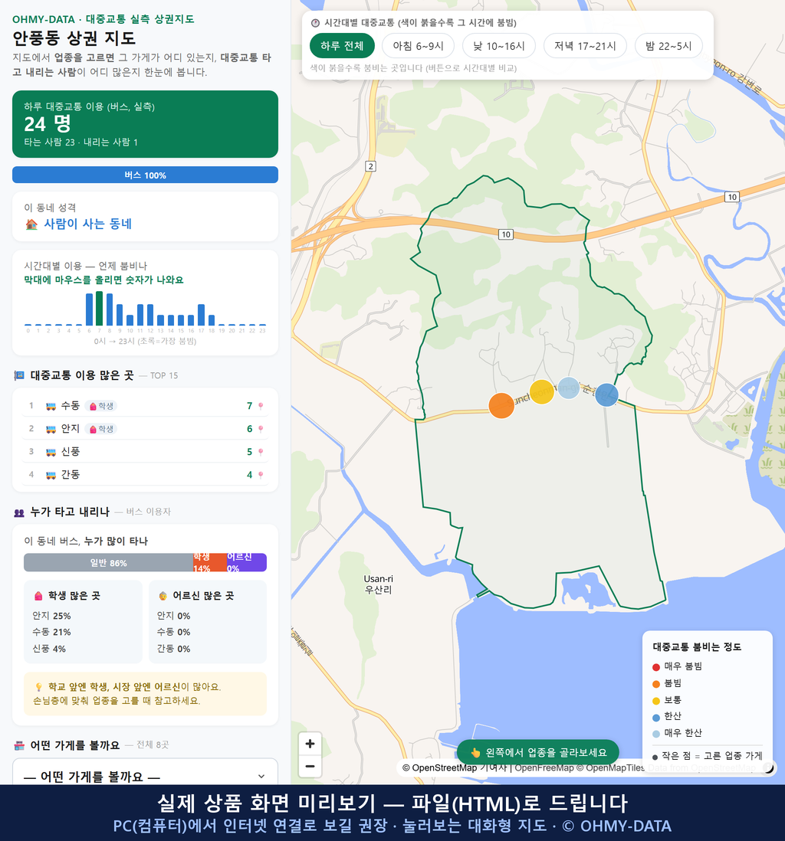Click the 안지 25% student entry
The width and height of the screenshot is (785, 841).
(x=51, y=616)
